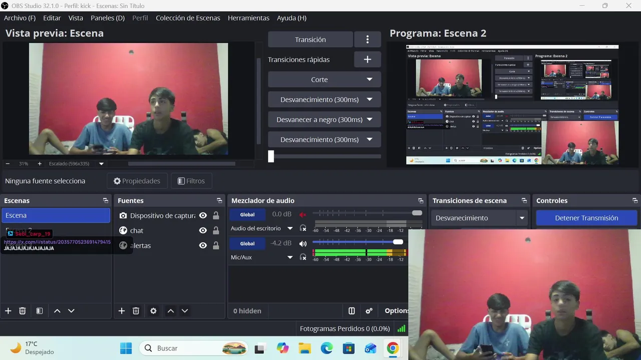Viewport: 641px width, 360px height.
Task: Pop out the Mezclador de audio dock
Action: (421, 200)
